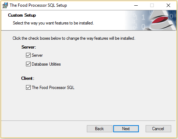This screenshot has height=139, width=178.
Task: Open the installer icon in the title bar
Action: [x=5, y=5]
